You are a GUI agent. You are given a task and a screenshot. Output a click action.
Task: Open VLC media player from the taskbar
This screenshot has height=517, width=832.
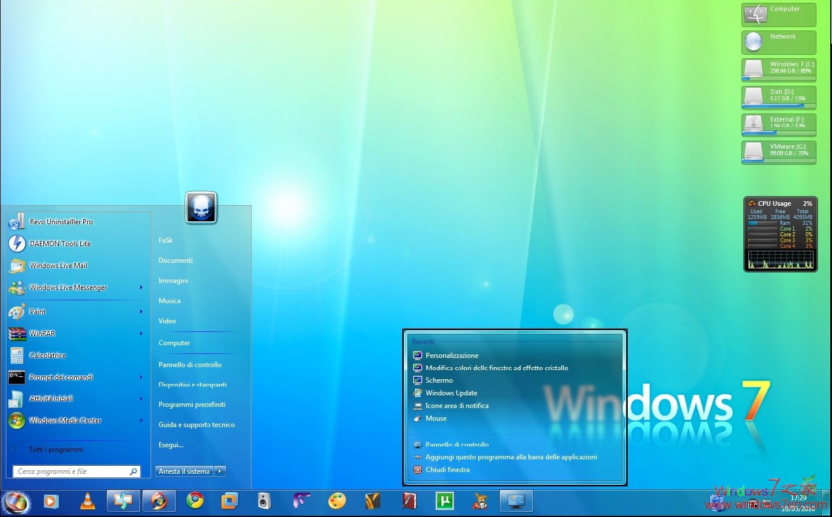click(88, 501)
